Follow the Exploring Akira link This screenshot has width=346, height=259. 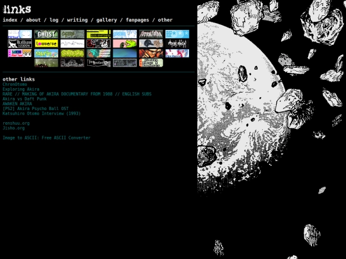point(21,89)
